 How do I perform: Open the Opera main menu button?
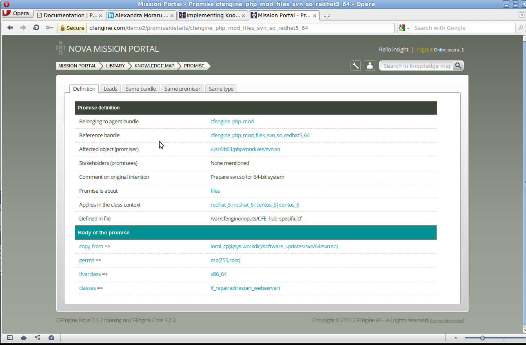coord(18,13)
